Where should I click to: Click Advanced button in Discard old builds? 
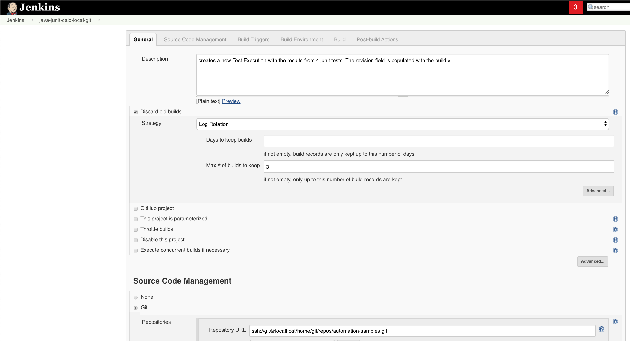(x=598, y=191)
